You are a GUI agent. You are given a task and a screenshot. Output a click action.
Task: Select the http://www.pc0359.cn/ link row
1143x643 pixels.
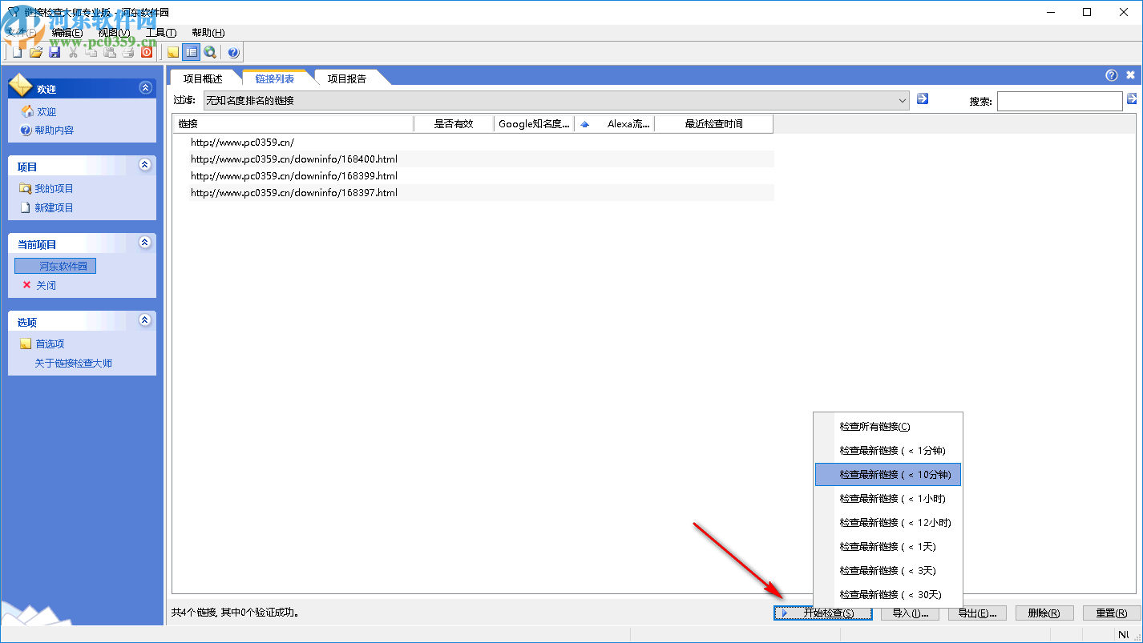(x=473, y=143)
